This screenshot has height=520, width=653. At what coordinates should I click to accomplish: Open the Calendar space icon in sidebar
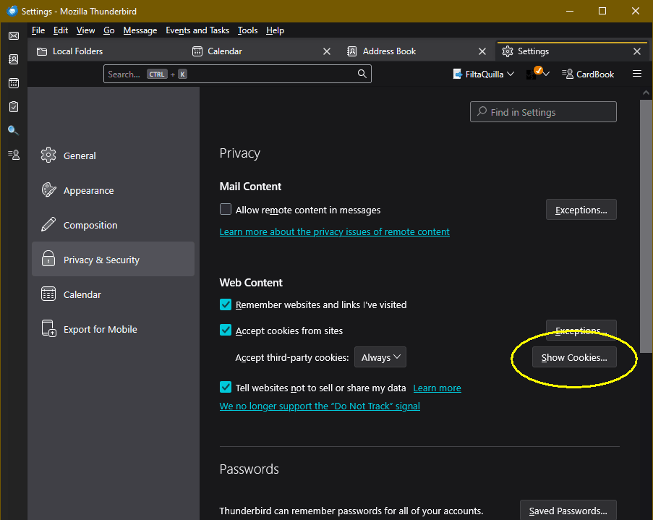(14, 83)
